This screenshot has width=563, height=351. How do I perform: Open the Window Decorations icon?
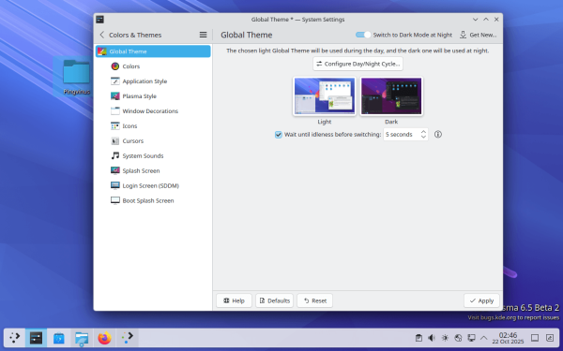coord(114,111)
